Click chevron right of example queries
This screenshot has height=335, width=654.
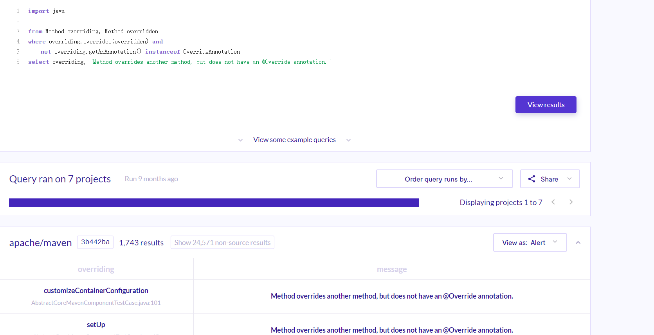pyautogui.click(x=348, y=140)
